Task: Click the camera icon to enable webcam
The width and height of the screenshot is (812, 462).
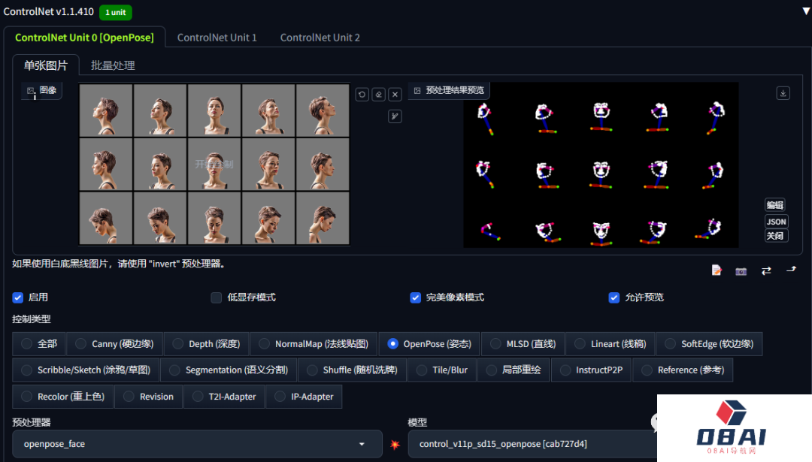Action: 741,270
